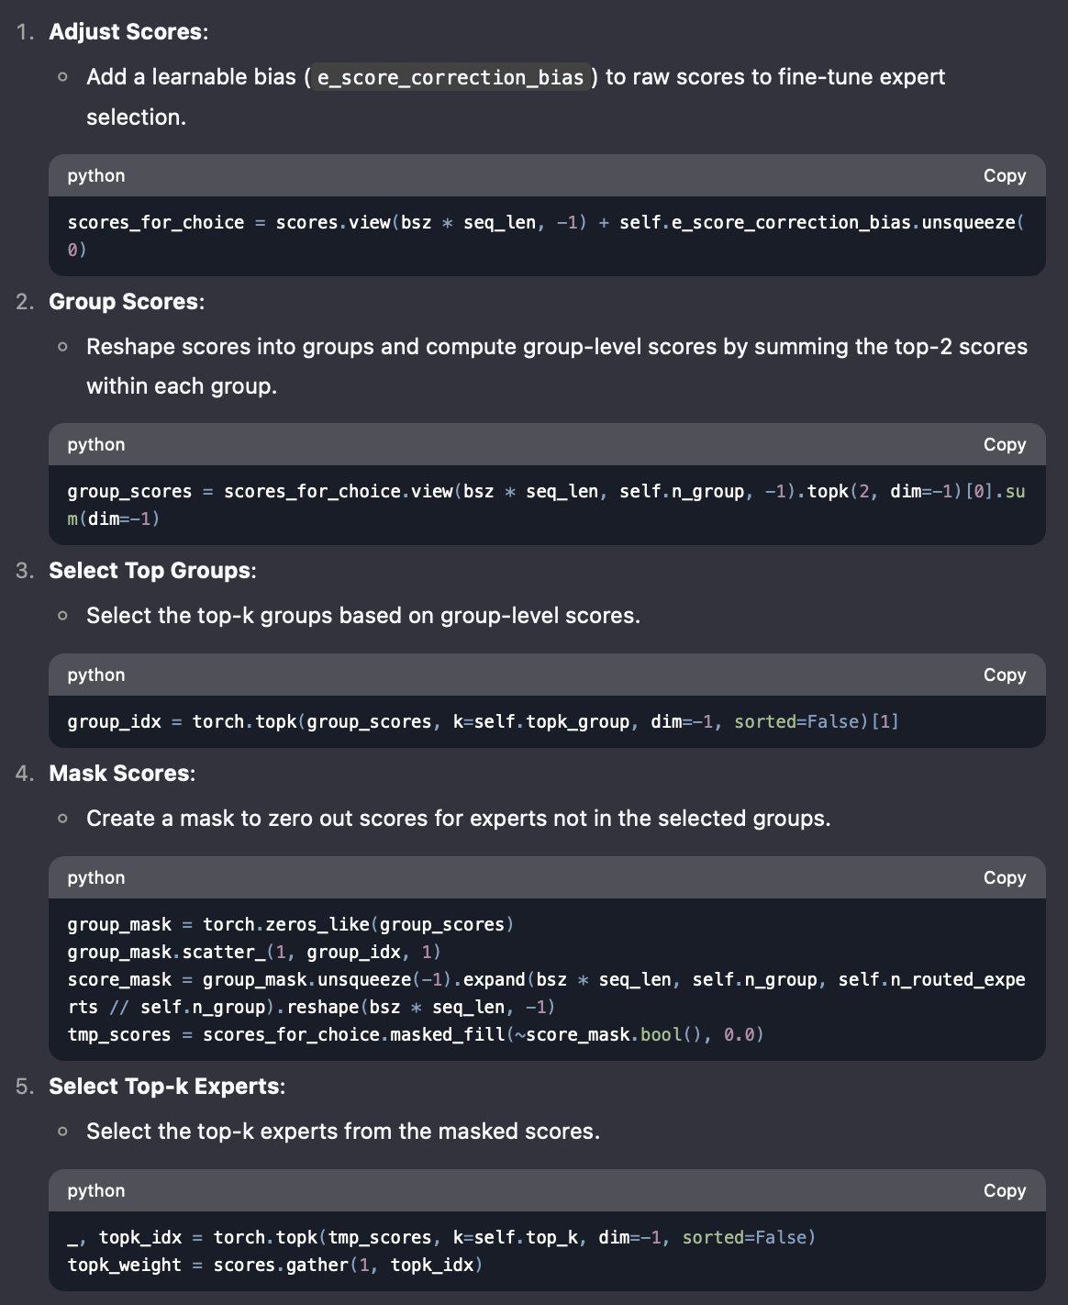Click the group_idx torch.topk code line
This screenshot has height=1305, width=1068.
(x=483, y=721)
